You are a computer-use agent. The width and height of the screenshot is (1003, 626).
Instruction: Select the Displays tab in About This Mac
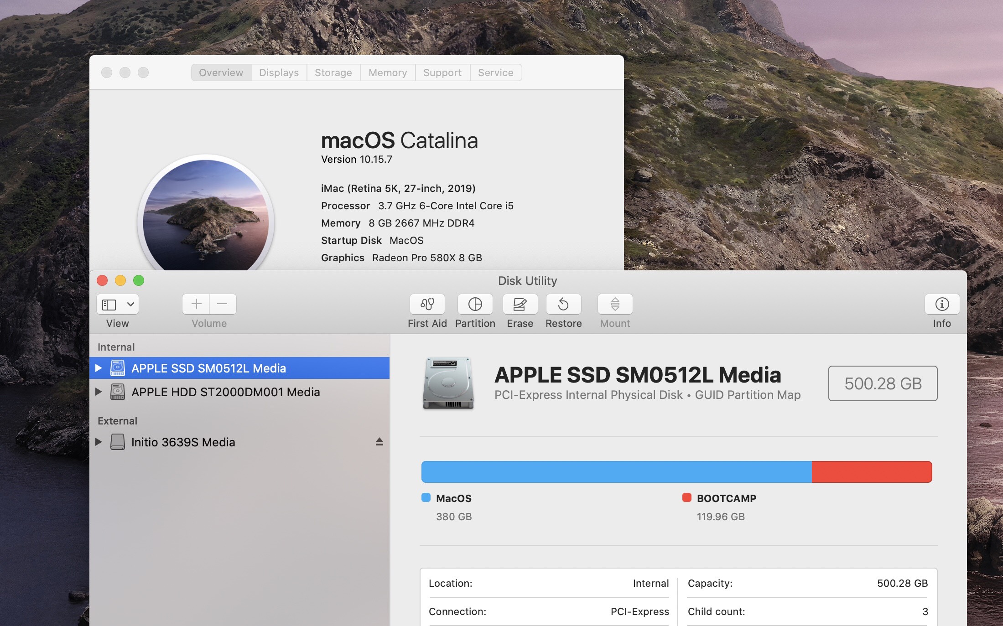point(278,72)
